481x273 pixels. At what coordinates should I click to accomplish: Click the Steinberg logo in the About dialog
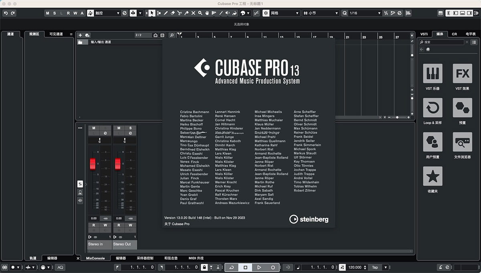coord(309,220)
